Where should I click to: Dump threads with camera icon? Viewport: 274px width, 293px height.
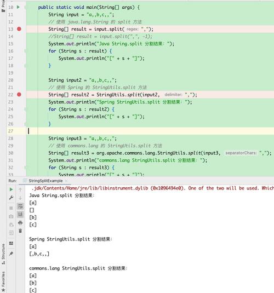pyautogui.click(x=11, y=216)
